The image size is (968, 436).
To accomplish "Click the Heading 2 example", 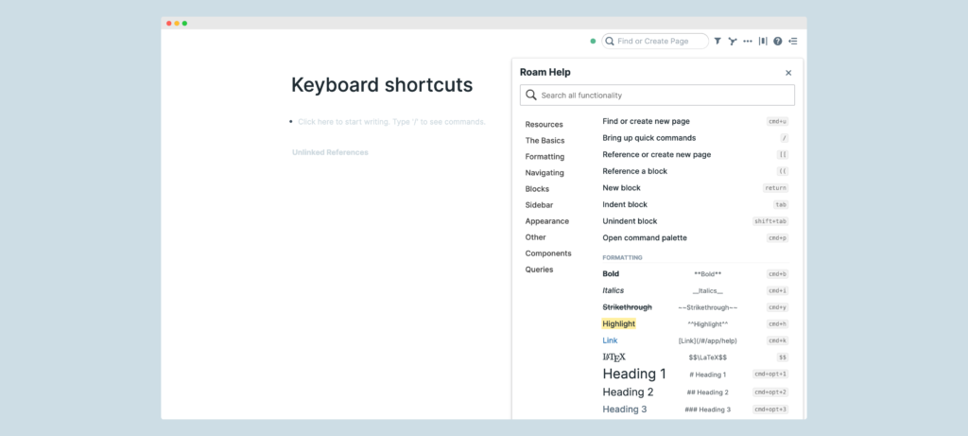I will pyautogui.click(x=628, y=392).
